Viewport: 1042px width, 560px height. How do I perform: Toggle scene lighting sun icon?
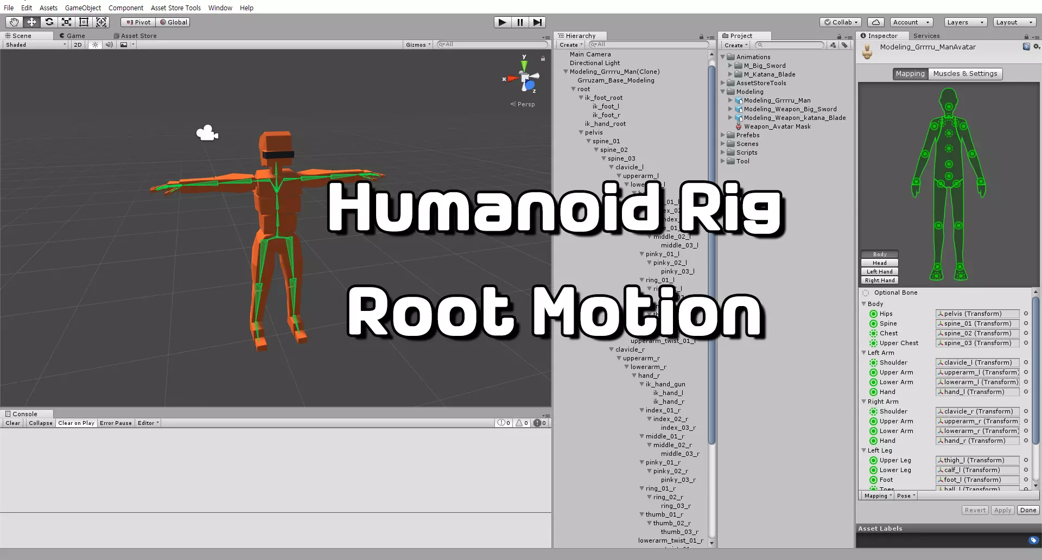95,45
